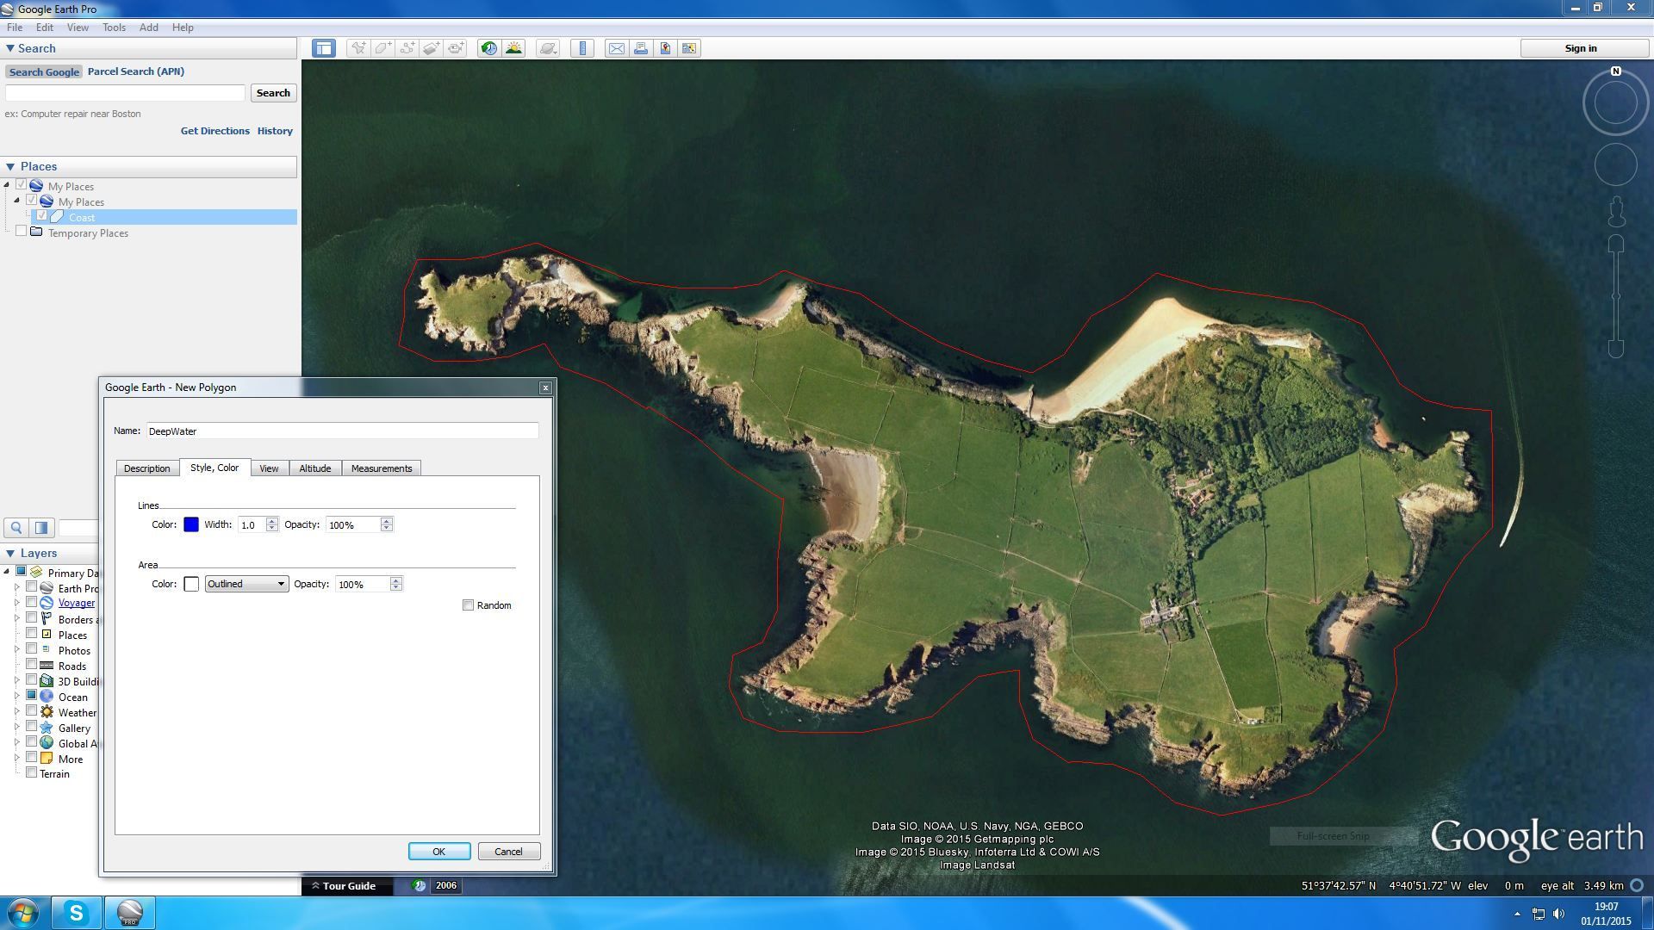Click the zoom slider on map
This screenshot has width=1654, height=930.
[1616, 296]
